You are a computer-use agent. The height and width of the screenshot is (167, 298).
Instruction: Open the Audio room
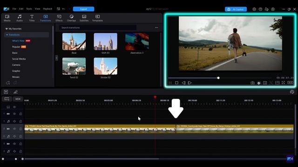click(20, 18)
